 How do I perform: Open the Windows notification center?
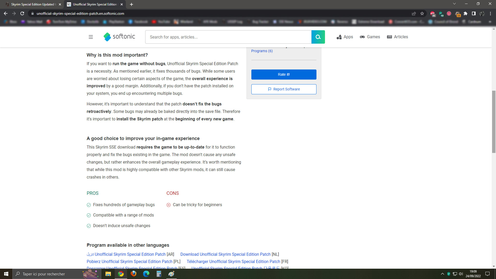pos(487,274)
